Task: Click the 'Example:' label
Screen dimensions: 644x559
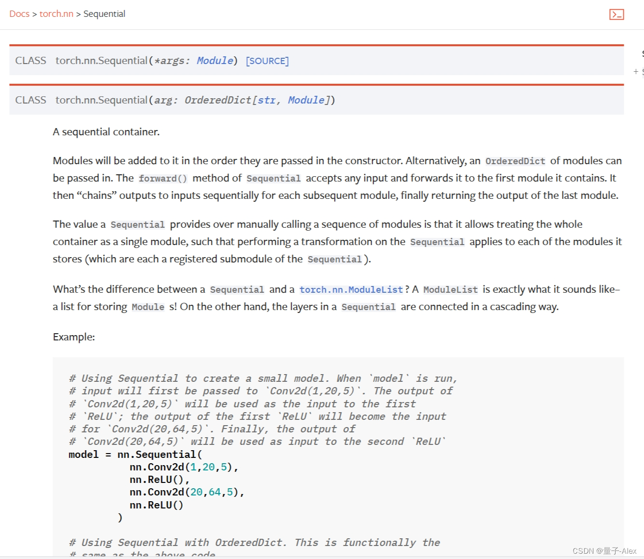Action: (74, 337)
